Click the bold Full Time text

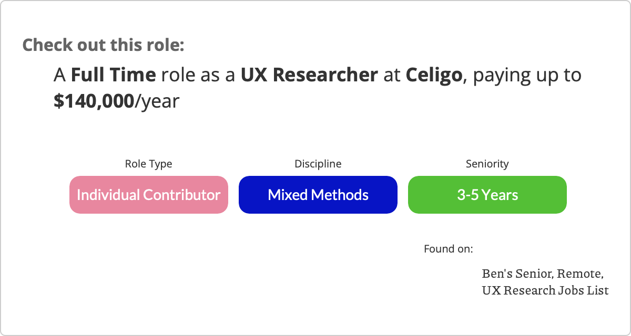click(113, 76)
